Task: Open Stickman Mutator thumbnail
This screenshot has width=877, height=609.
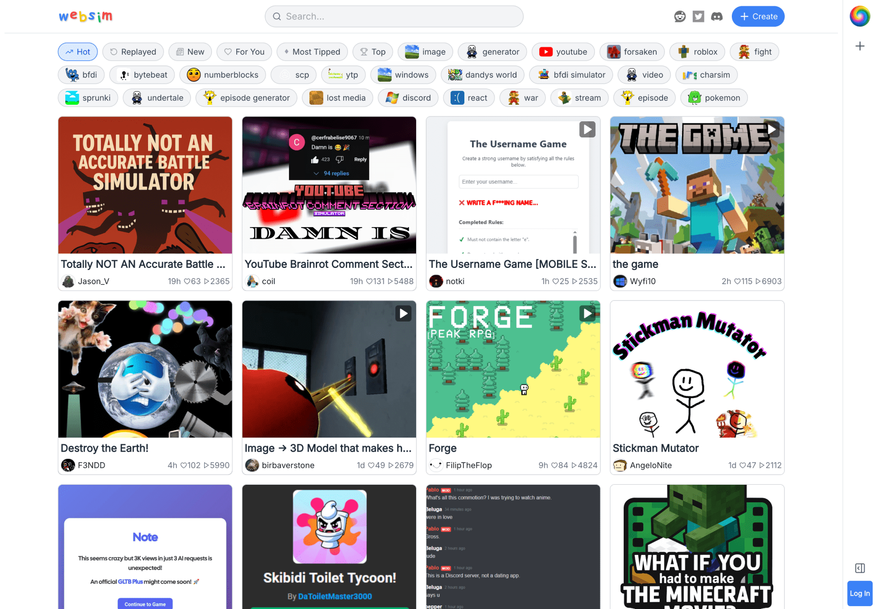Action: pyautogui.click(x=697, y=369)
